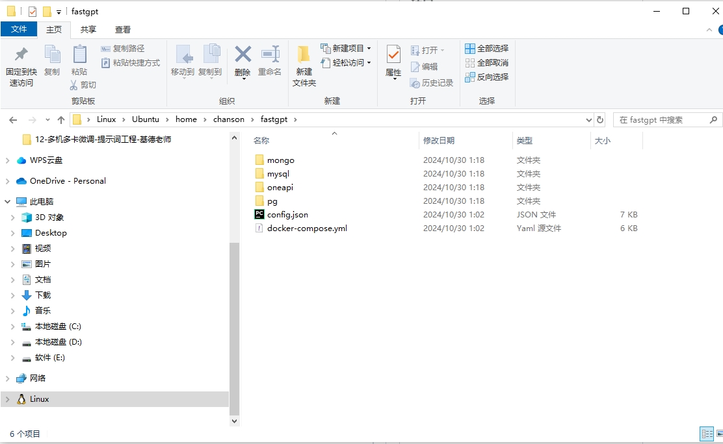Click the New Folder icon
723x444 pixels.
click(304, 65)
